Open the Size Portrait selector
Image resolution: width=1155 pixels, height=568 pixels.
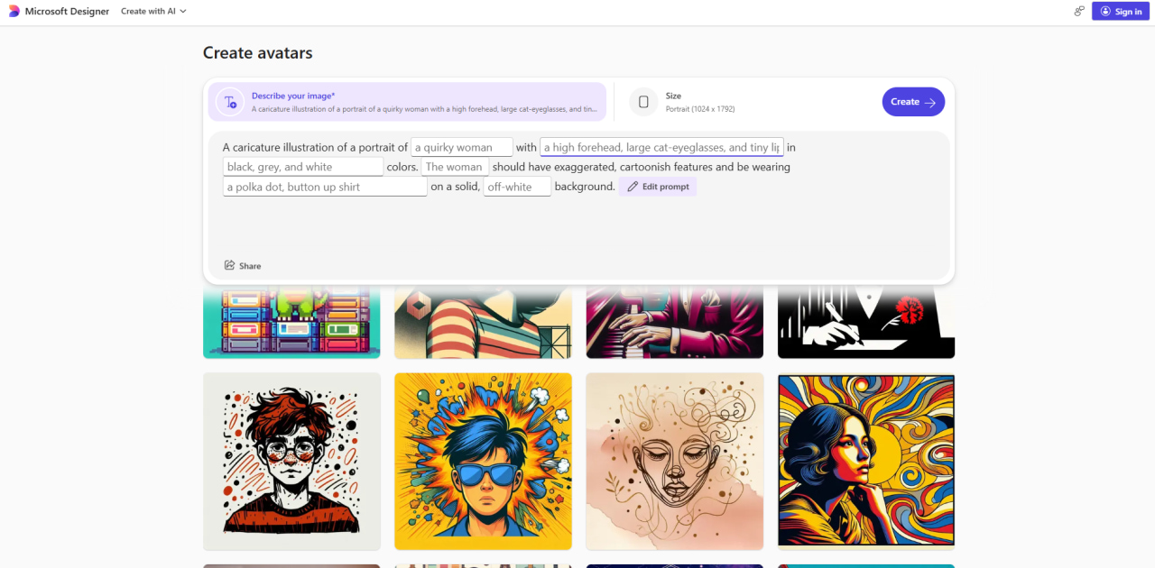pyautogui.click(x=700, y=102)
